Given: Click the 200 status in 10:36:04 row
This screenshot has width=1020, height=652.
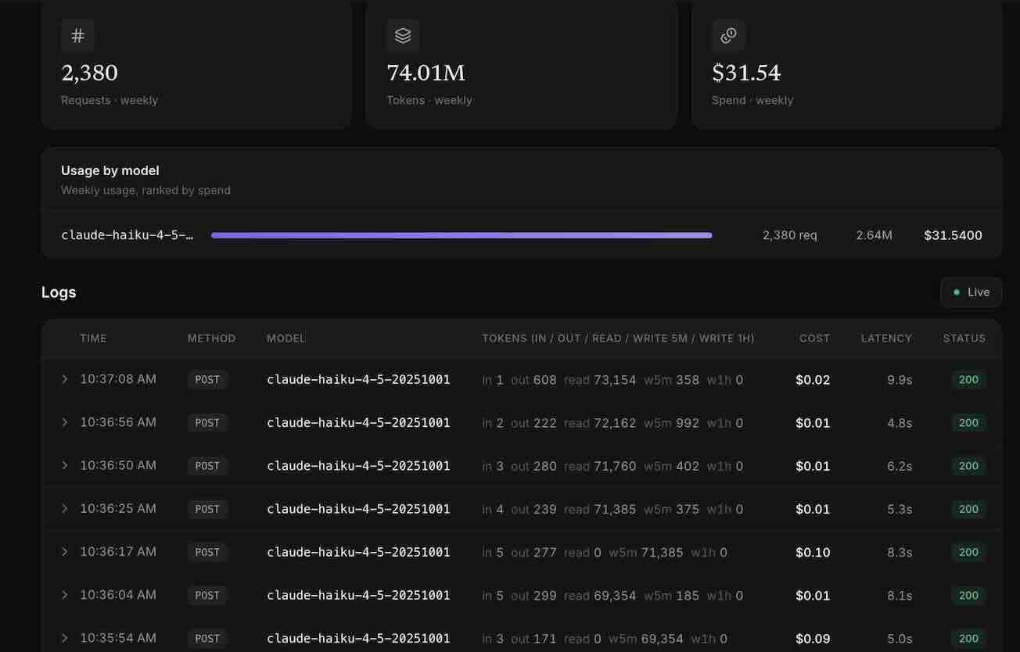Looking at the screenshot, I should (x=968, y=595).
